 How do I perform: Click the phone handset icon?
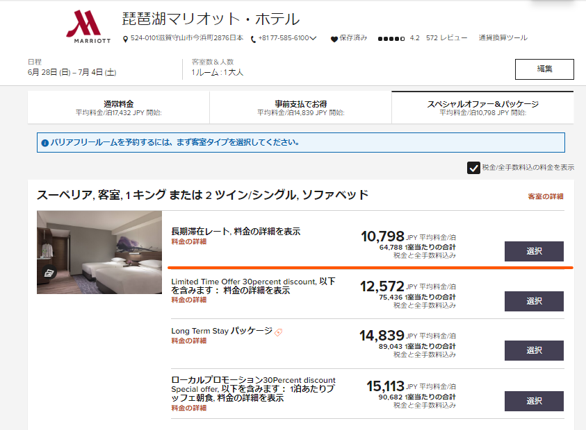click(x=253, y=39)
